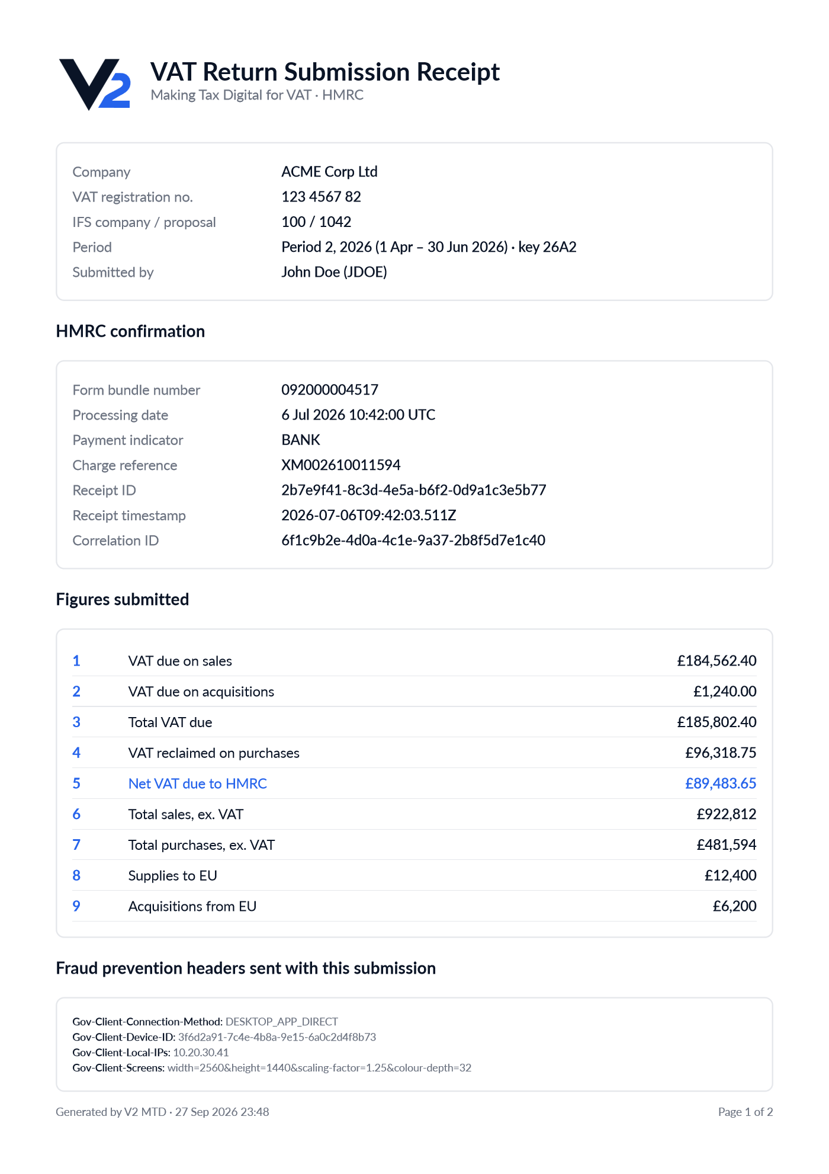The height and width of the screenshot is (1174, 829).
Task: Click the HMRC confirmation heading
Action: [130, 331]
